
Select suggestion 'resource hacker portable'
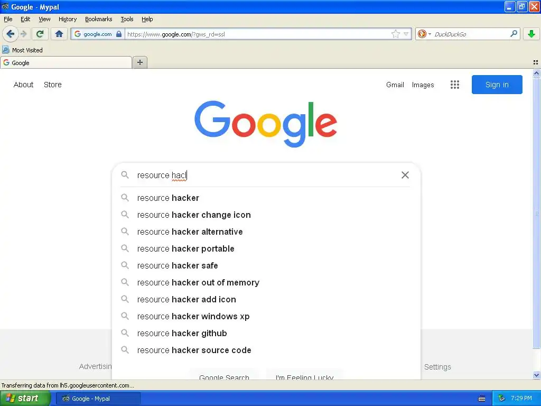[265, 248]
